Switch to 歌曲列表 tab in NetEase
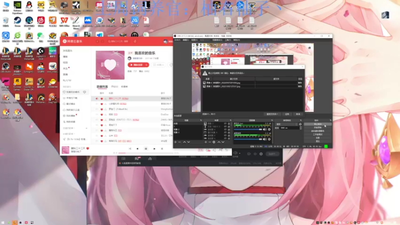This screenshot has width=400, height=225. (x=102, y=86)
